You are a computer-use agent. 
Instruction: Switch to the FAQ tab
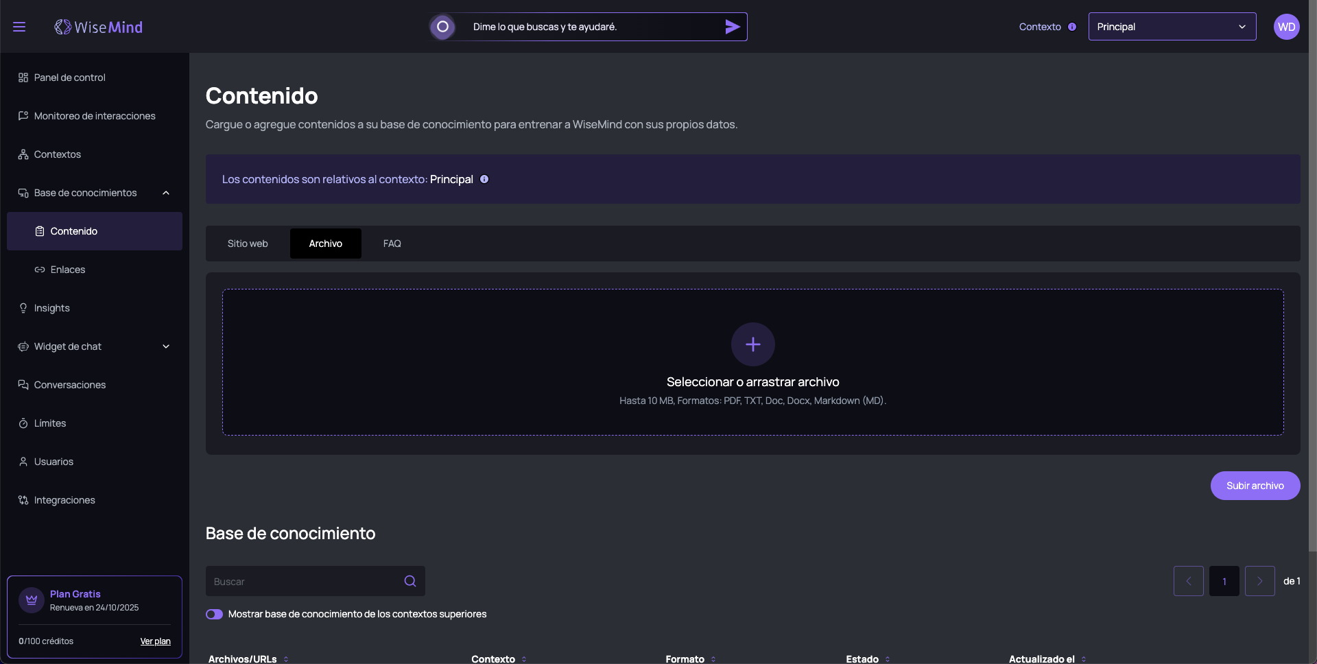(392, 244)
